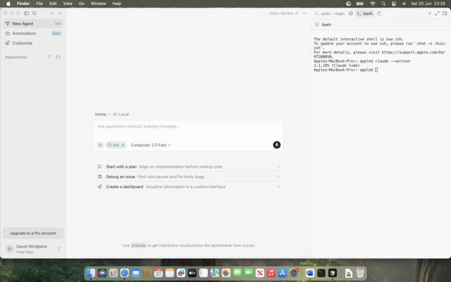The height and width of the screenshot is (282, 451).
Task: Click the file page icon beside bash tab
Action: [379, 13]
